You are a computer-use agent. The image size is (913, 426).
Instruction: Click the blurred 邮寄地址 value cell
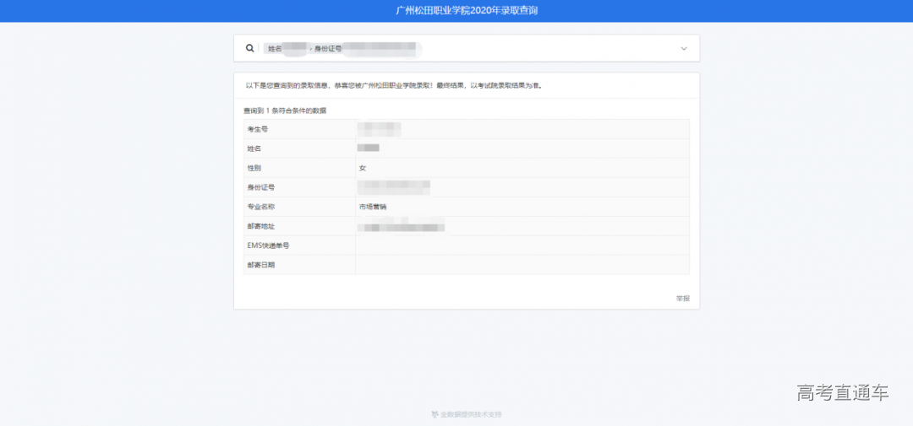coord(401,226)
